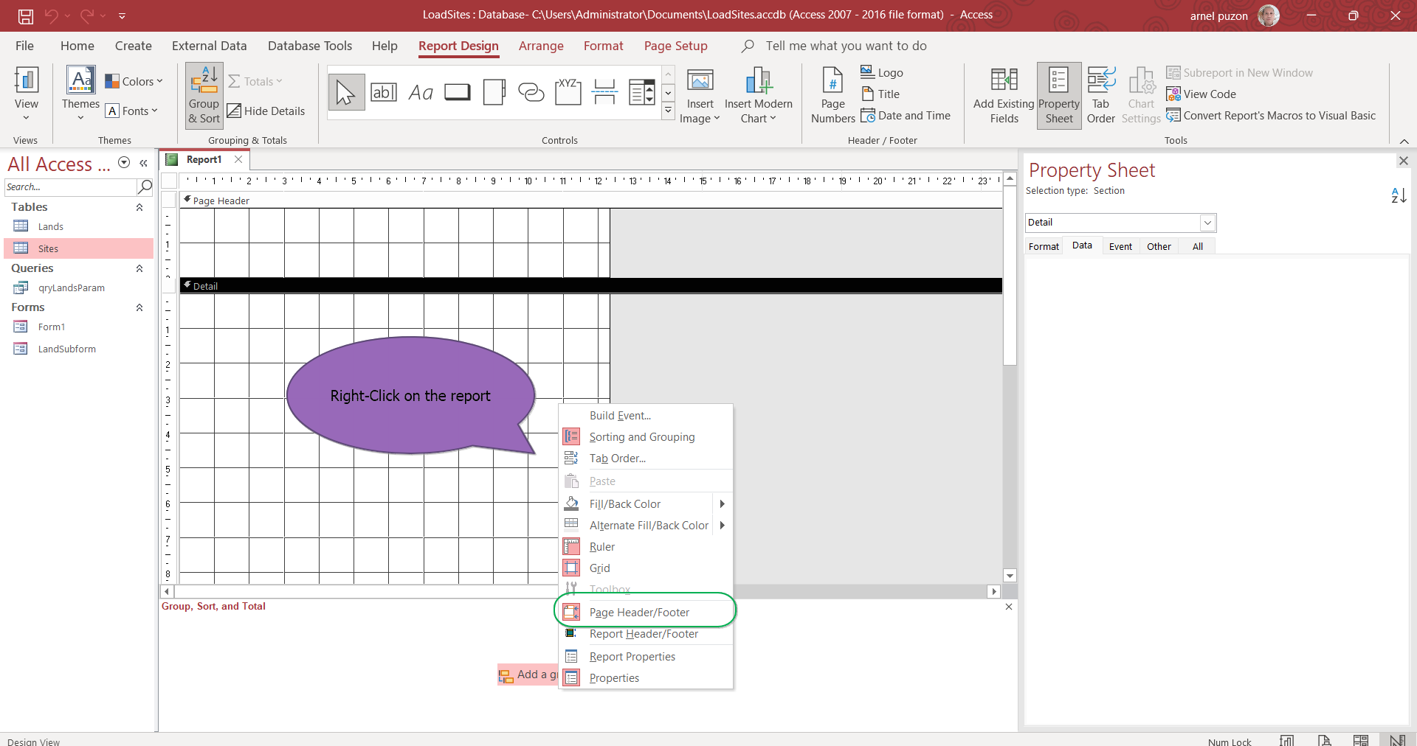The height and width of the screenshot is (746, 1417).
Task: Open the Event tab in Property Sheet
Action: click(x=1120, y=247)
